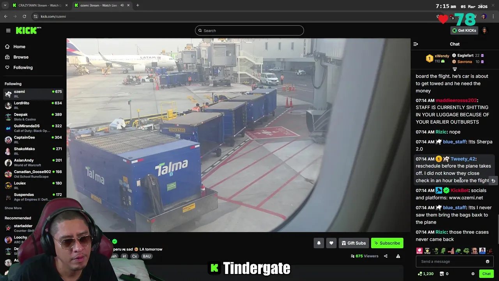The width and height of the screenshot is (499, 281).
Task: Expand Show More in Following list
Action: pos(13,208)
